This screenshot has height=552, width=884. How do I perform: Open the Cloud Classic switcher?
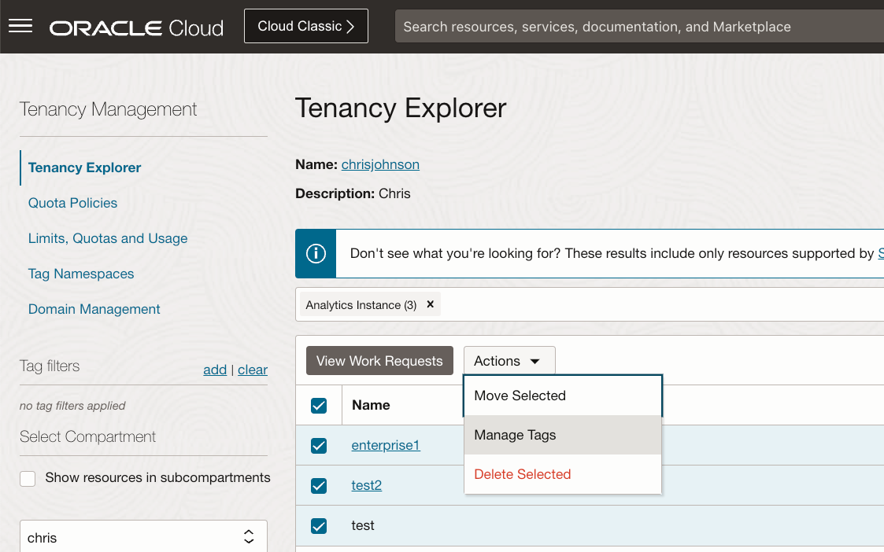coord(305,25)
